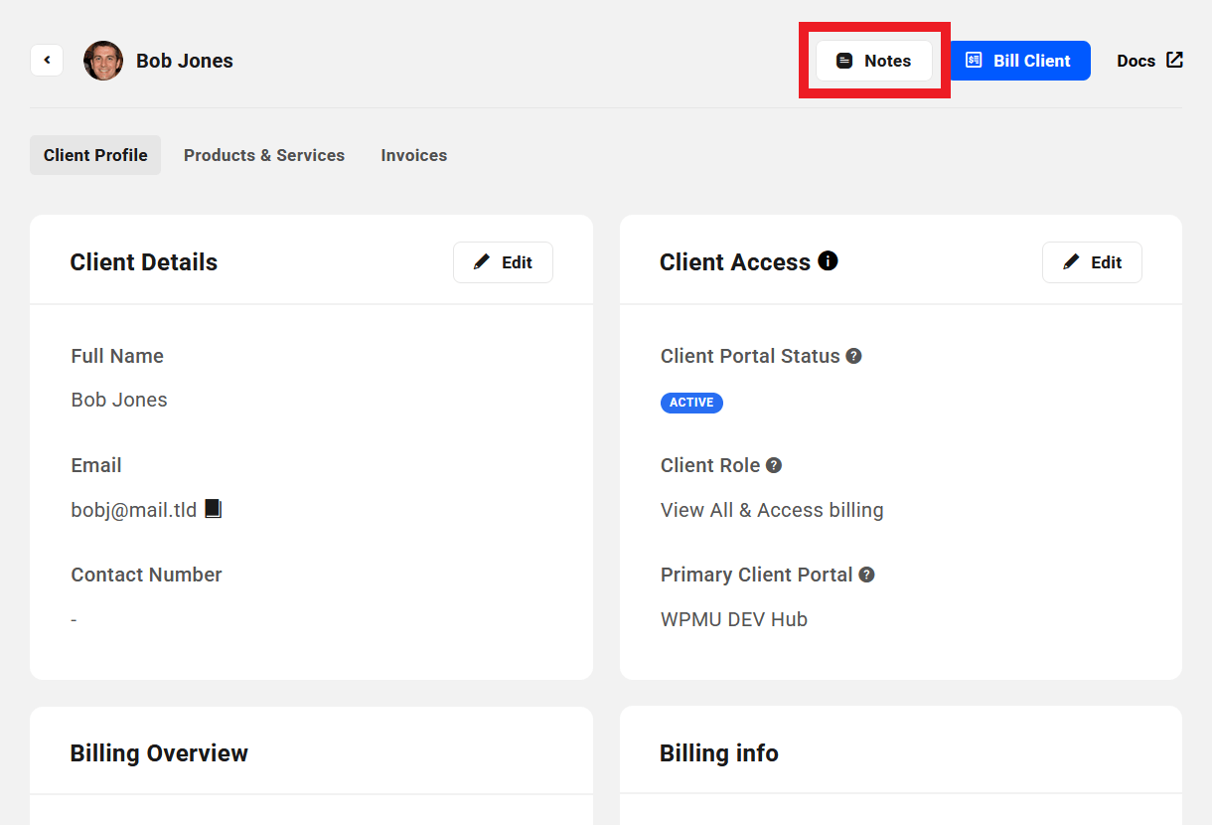Open the Notes panel
This screenshot has width=1212, height=825.
click(x=874, y=61)
